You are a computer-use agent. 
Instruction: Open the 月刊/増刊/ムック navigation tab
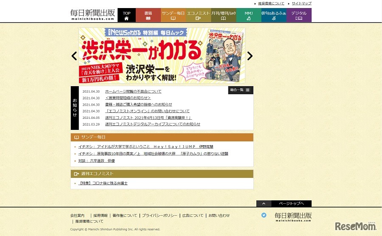click(x=223, y=15)
